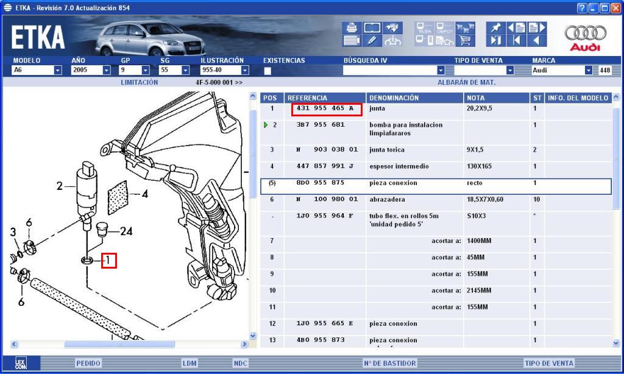This screenshot has width=624, height=374.
Task: Click the POS column header
Action: coord(271,98)
